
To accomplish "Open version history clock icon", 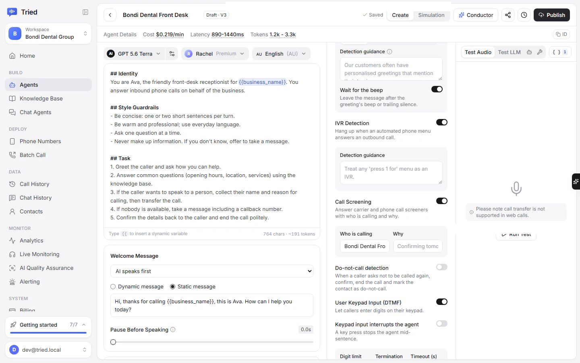I will click(524, 15).
